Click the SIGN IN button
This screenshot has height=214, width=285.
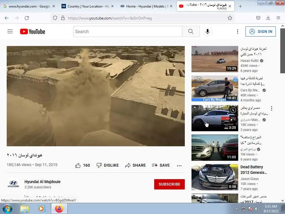point(261,31)
